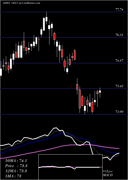
Task: Click inside the MACD inset chart
Action: pyautogui.click(x=70, y=167)
